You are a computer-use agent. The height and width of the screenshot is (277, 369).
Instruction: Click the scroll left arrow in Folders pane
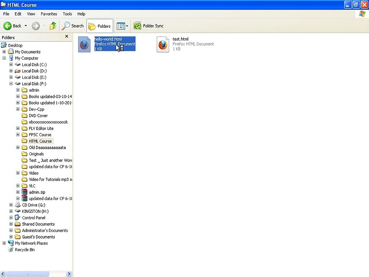3,274
